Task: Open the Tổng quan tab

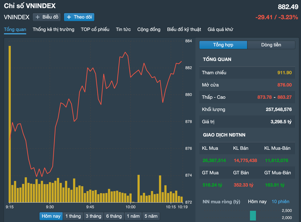Action: coord(15,29)
